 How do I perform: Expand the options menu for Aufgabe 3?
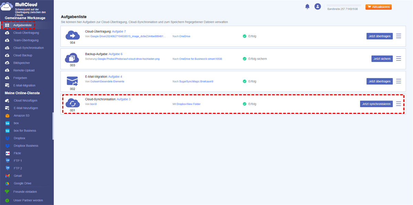coord(399,104)
